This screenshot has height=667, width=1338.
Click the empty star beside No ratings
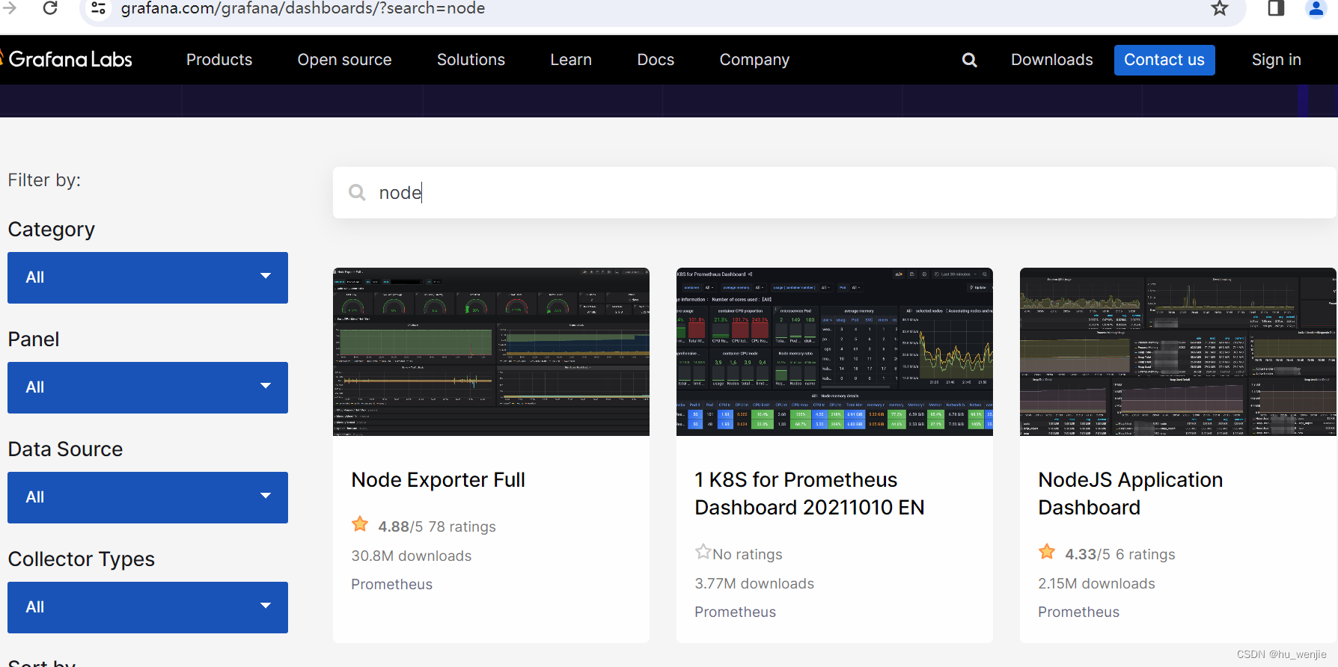(703, 552)
